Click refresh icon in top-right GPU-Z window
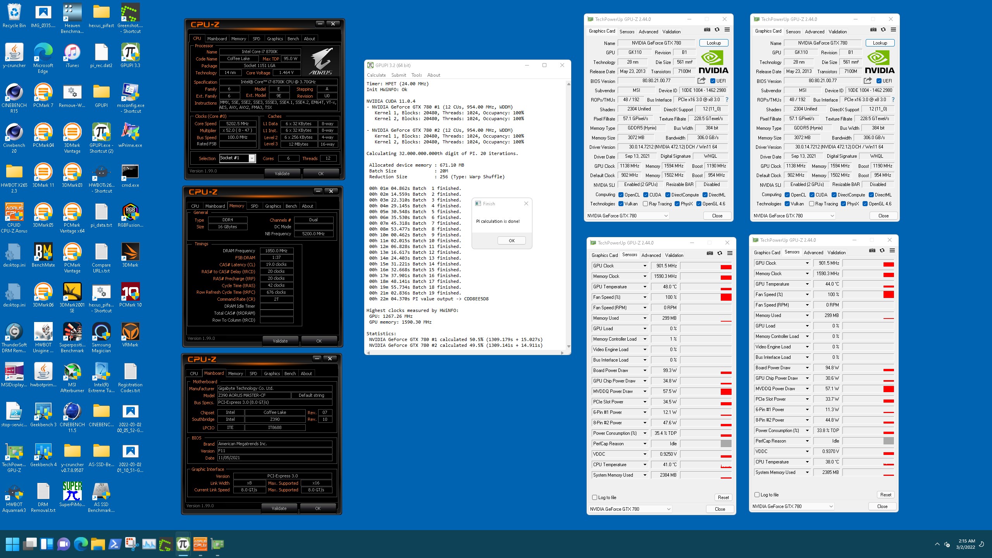This screenshot has height=558, width=992. click(x=883, y=29)
